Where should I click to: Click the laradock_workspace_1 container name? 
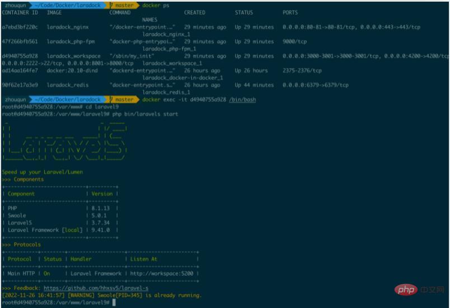tap(172, 63)
